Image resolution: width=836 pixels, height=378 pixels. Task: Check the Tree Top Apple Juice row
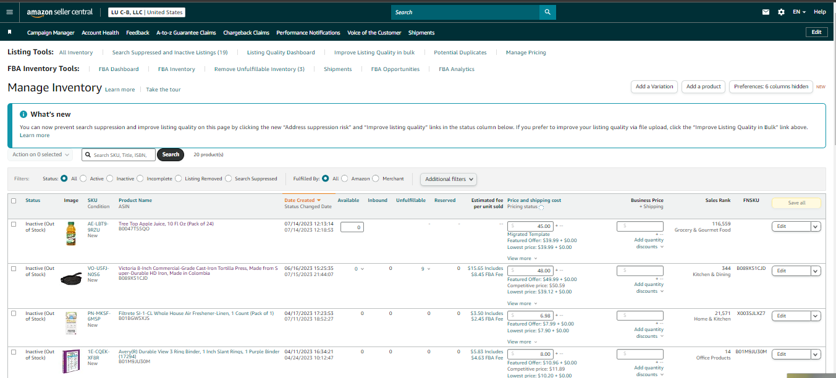[14, 224]
